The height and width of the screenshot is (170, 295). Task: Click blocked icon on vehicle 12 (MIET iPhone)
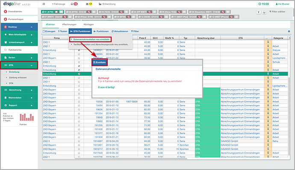(232, 17)
